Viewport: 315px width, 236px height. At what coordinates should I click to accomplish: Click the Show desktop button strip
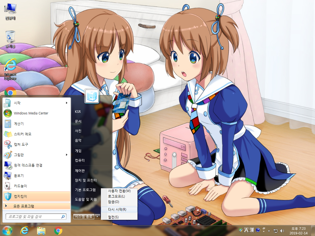pyautogui.click(x=313, y=230)
